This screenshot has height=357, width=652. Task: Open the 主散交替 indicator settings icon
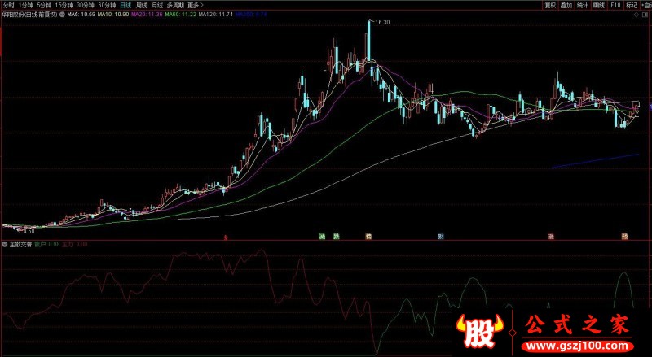tap(5, 244)
